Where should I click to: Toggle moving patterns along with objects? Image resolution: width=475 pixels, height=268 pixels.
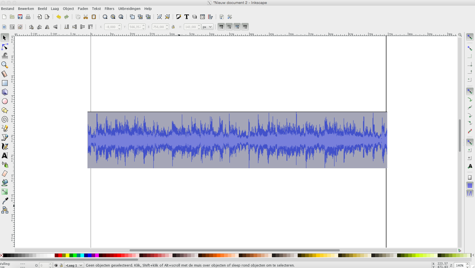tap(245, 27)
